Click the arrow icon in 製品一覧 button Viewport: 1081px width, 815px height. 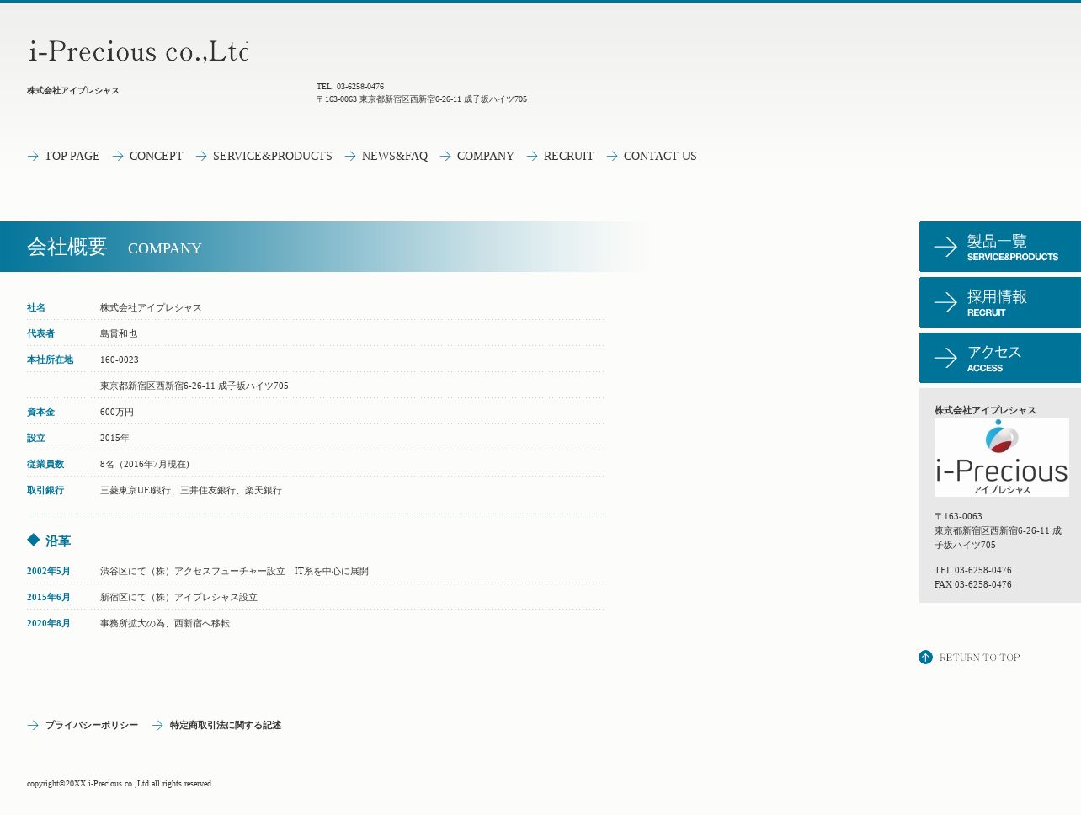click(945, 247)
